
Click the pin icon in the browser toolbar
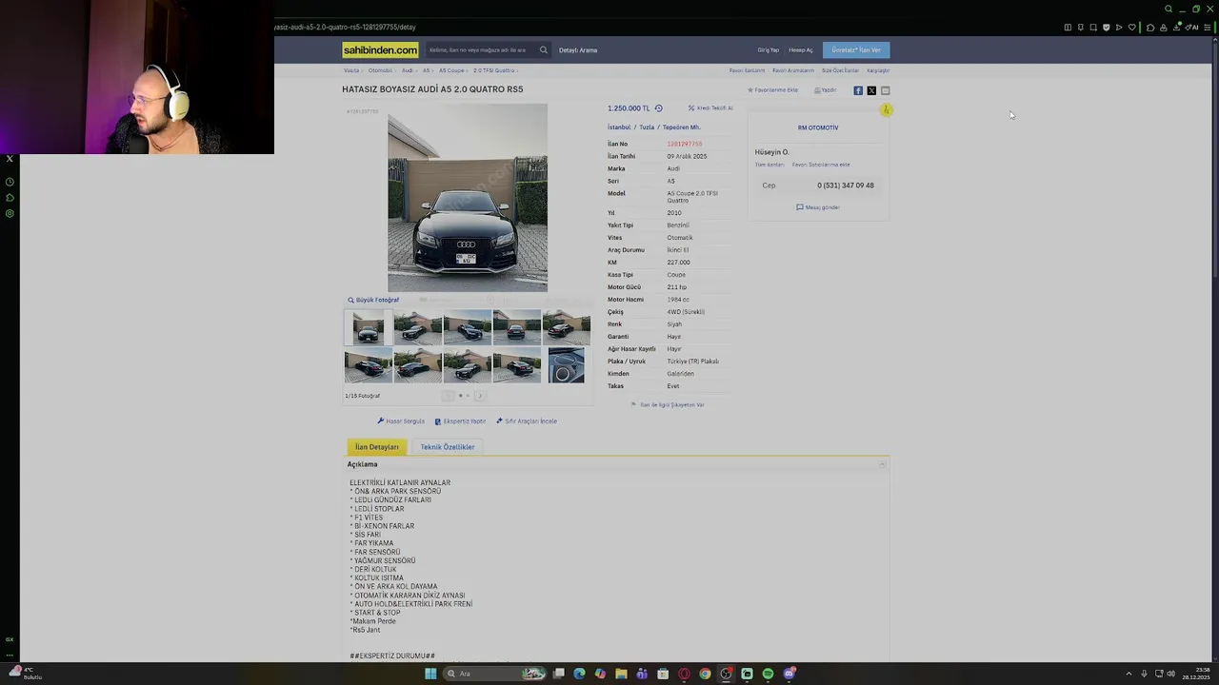tap(1081, 28)
